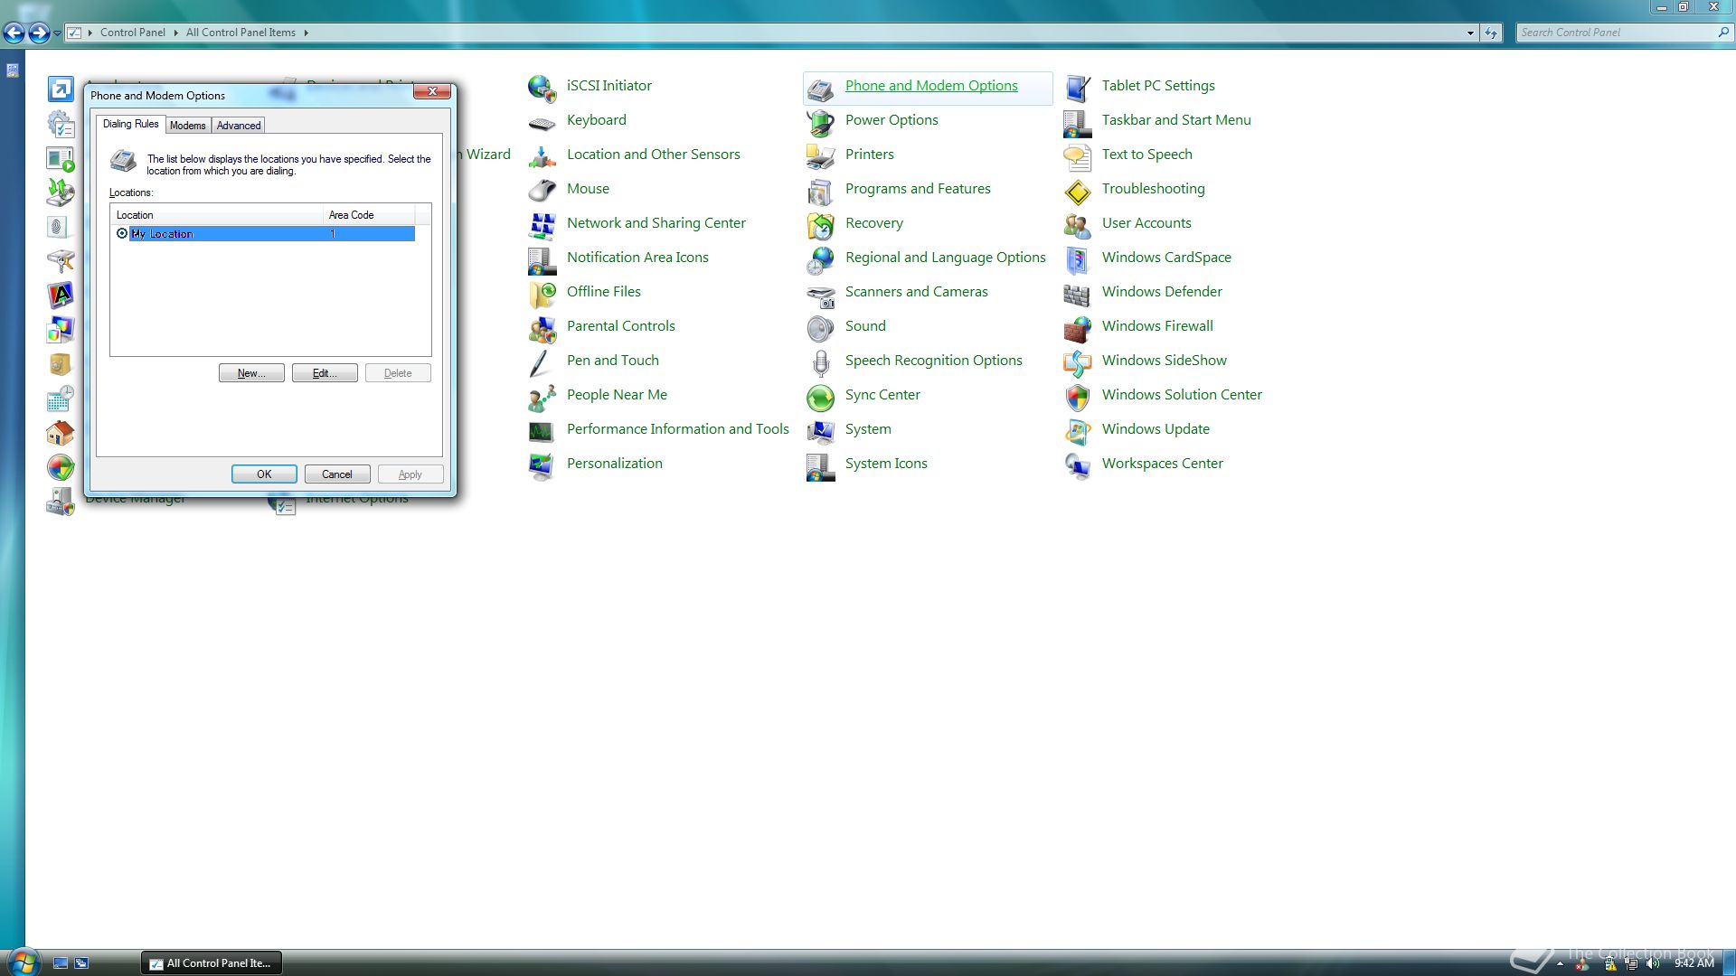Switch to the Advanced tab
The height and width of the screenshot is (976, 1736).
click(x=239, y=126)
